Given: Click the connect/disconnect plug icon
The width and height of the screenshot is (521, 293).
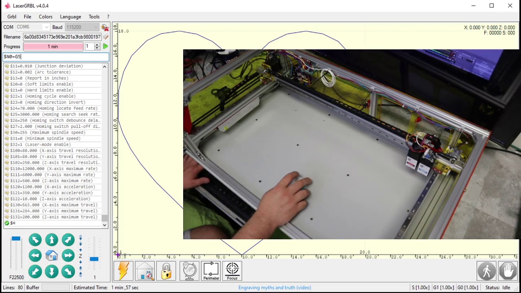Looking at the screenshot, I should tap(105, 27).
